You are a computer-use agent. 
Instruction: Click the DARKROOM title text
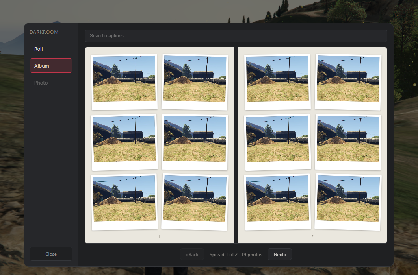tap(44, 32)
